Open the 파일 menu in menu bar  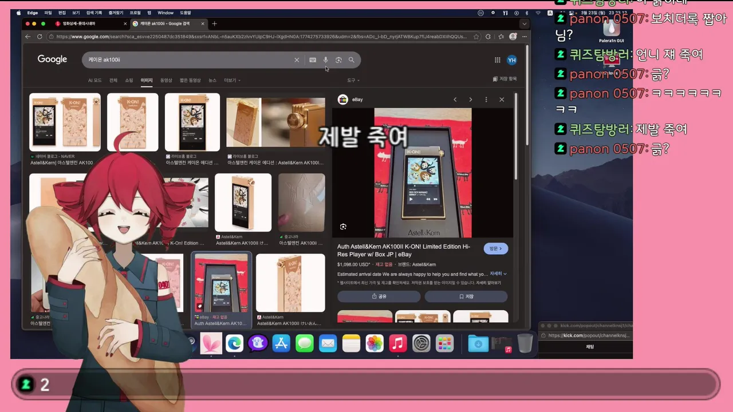coord(48,13)
